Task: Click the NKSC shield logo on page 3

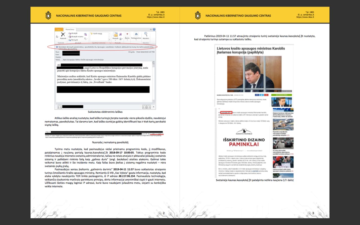Action: click(198, 15)
